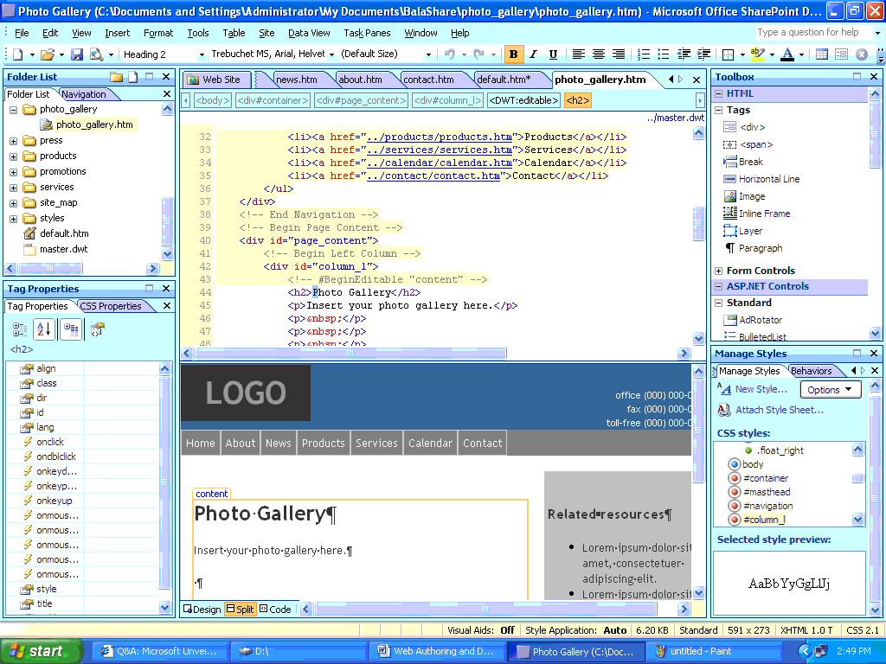Sort tag properties alphabetically (A-Z icon)
The image size is (886, 664).
click(x=43, y=329)
